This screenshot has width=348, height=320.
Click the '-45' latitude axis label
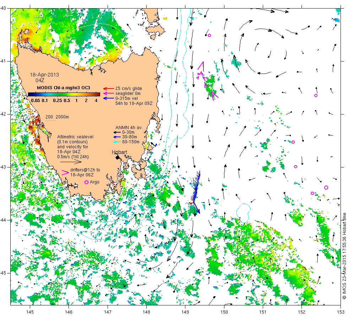click(x=3, y=273)
